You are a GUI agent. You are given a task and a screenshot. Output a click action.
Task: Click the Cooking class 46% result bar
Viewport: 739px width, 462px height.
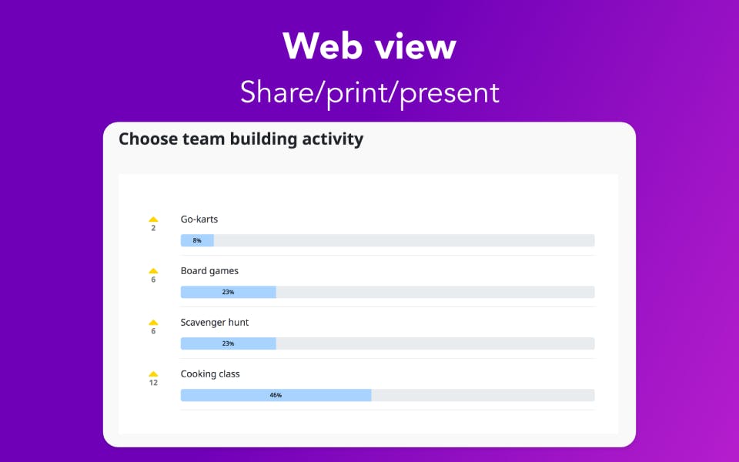point(276,395)
